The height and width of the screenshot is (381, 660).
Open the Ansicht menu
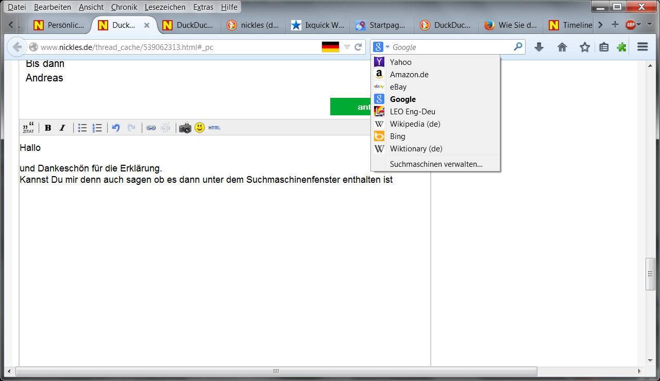pos(91,7)
